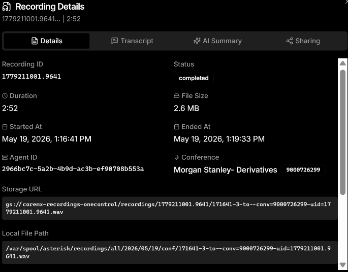Open the Transcript tab
This screenshot has width=348, height=272.
point(132,41)
